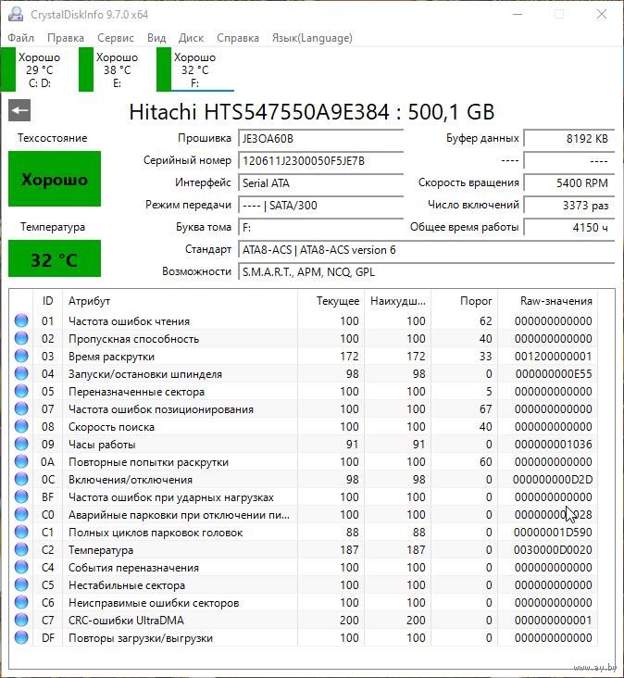Click status orb for События переназначения
Screen dimensions: 624x678
point(21,567)
